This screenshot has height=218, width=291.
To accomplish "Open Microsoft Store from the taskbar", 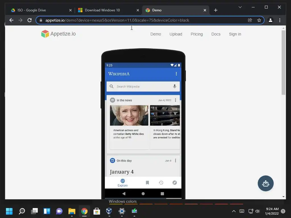I will point(97,211).
